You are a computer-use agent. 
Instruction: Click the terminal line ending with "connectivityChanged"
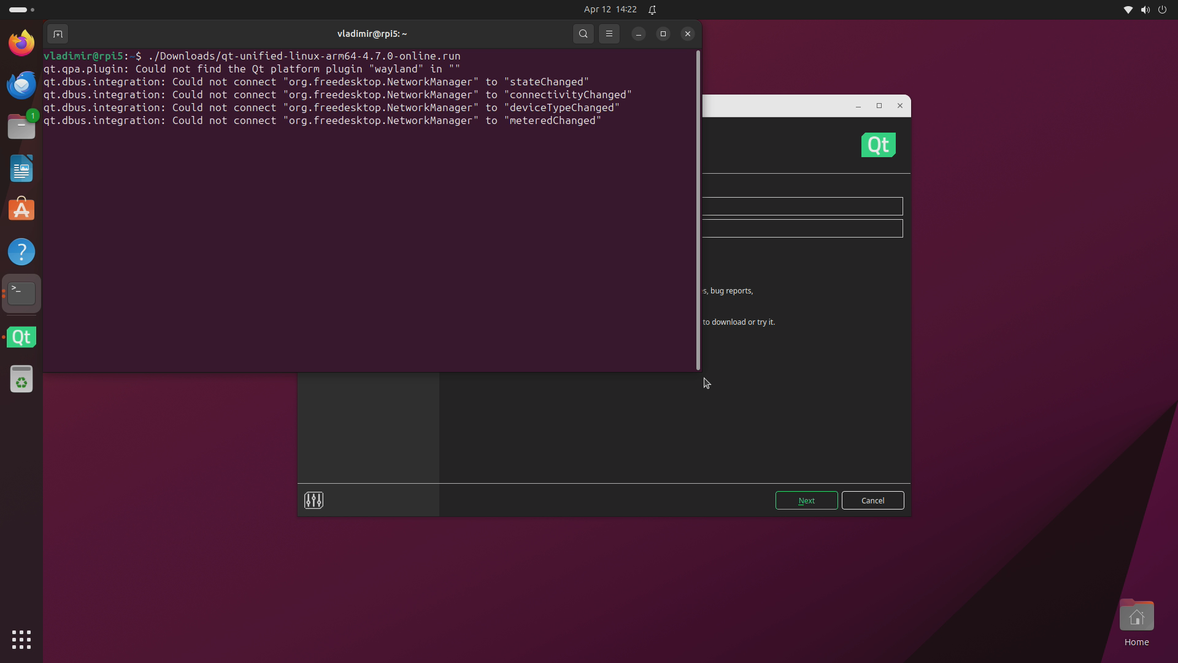click(x=337, y=95)
